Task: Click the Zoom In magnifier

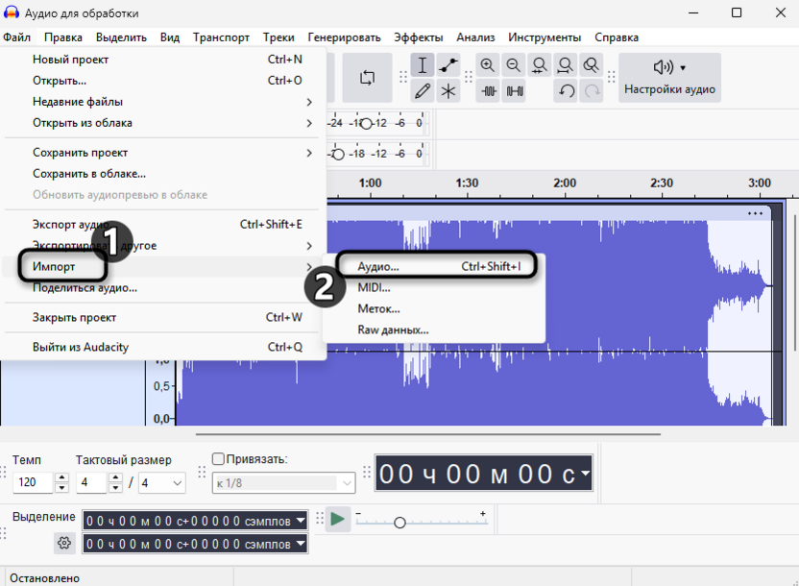Action: 488,65
